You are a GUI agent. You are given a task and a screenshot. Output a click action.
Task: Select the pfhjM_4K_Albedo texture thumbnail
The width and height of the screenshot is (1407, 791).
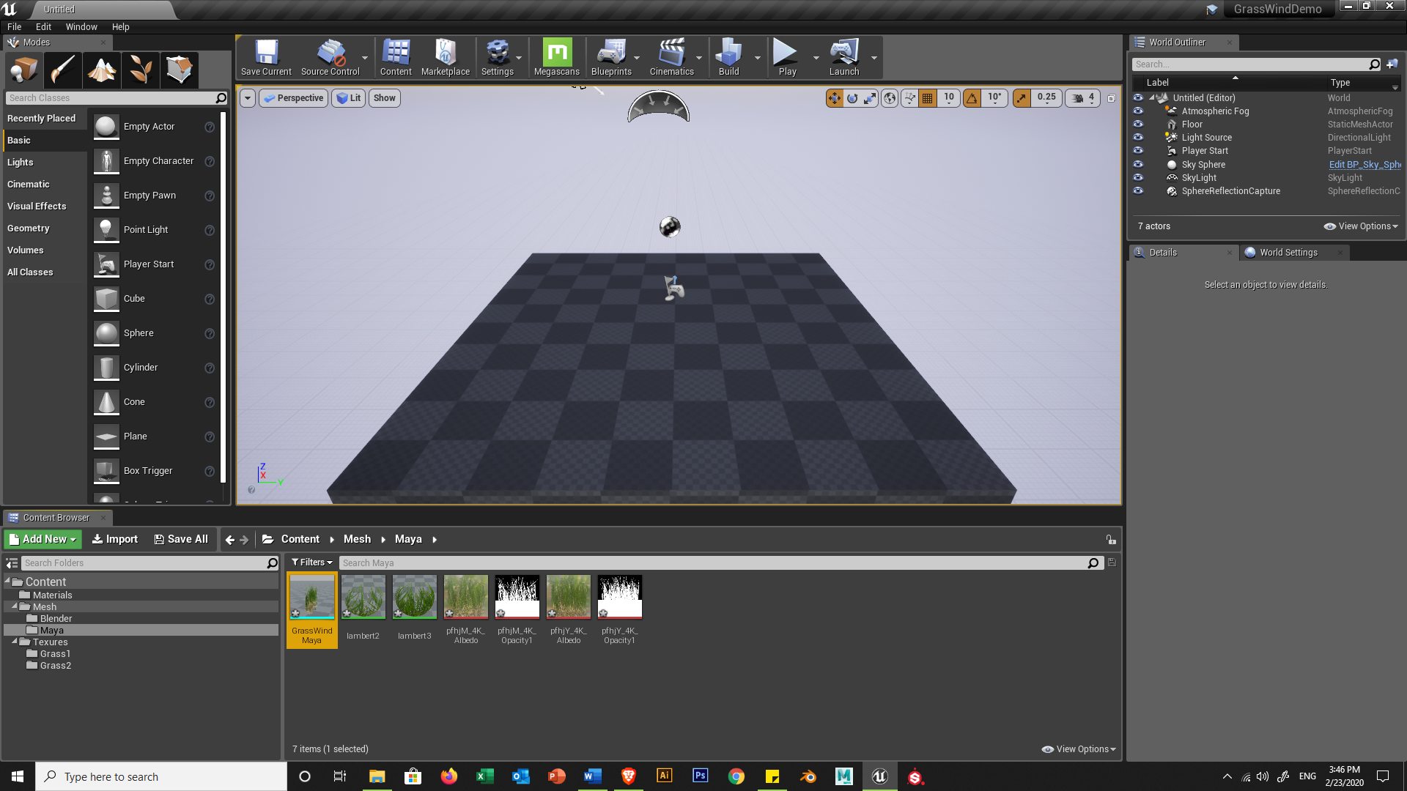click(465, 597)
